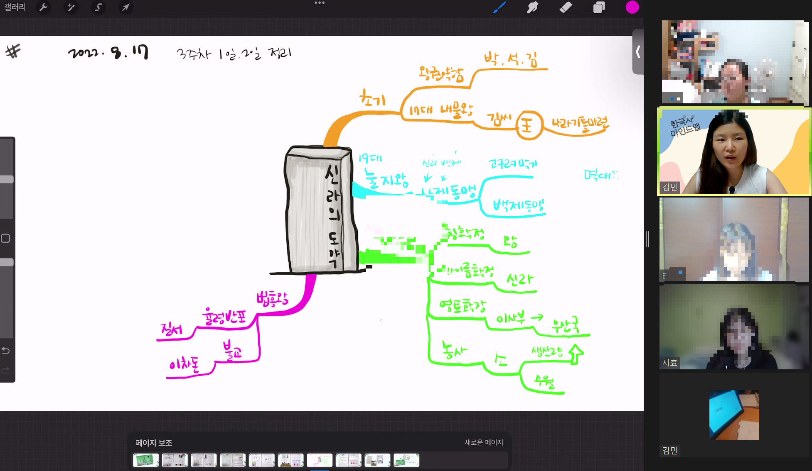
Task: Open the Adjustments magic wand menu
Action: pos(71,7)
